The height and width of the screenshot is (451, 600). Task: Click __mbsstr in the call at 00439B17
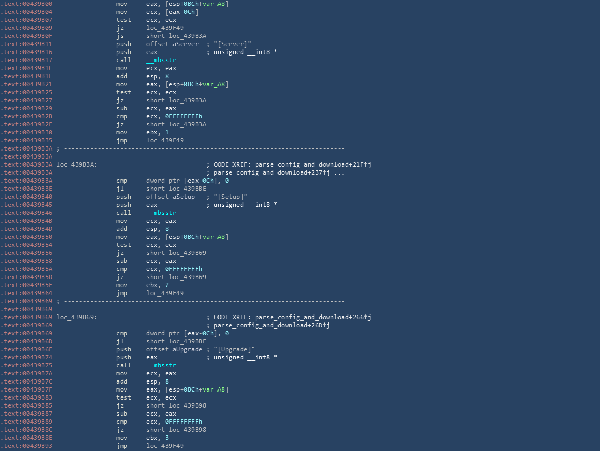[x=161, y=60]
